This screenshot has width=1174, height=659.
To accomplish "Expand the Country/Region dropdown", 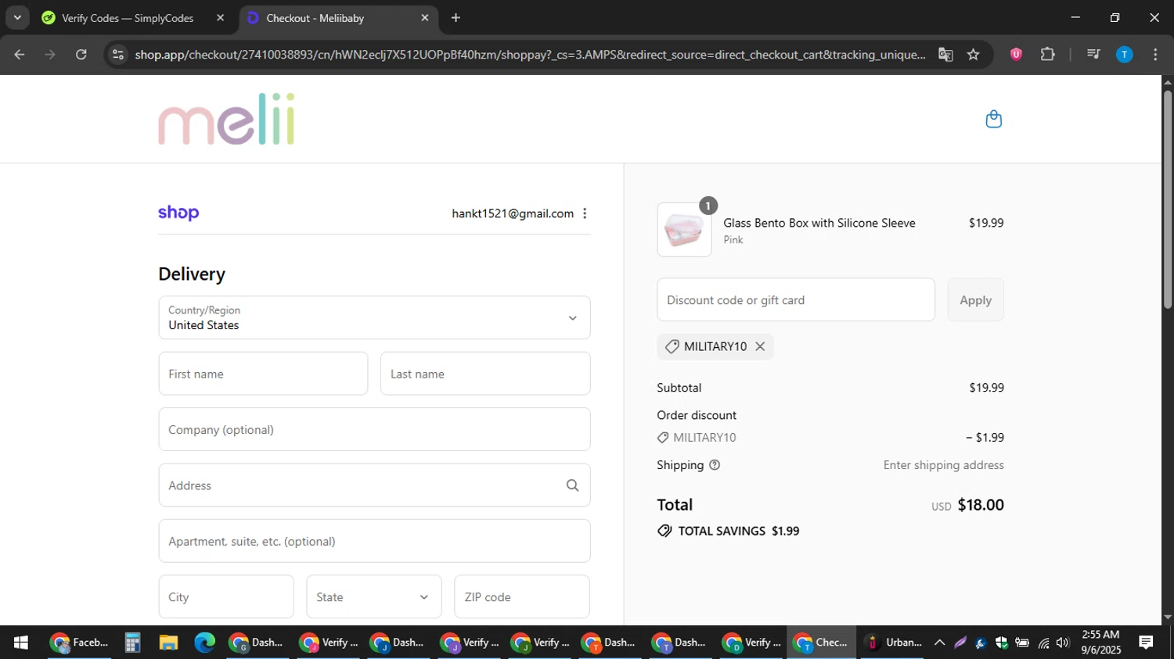I will click(374, 317).
